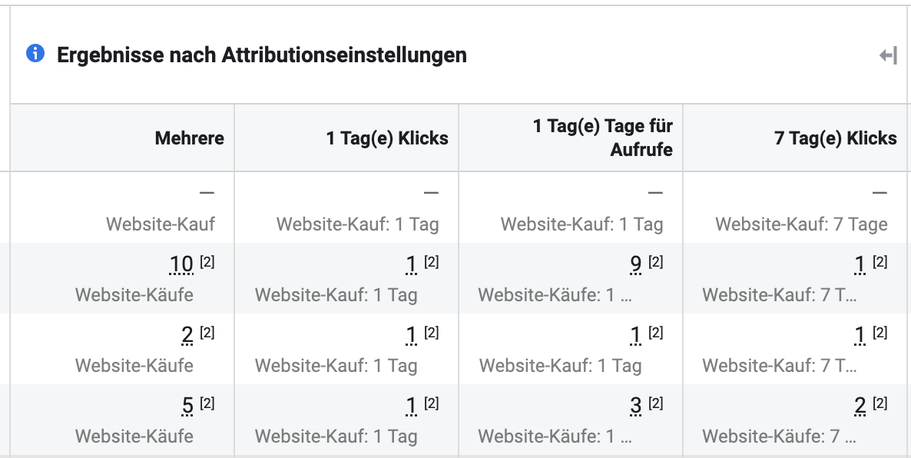The image size is (911, 458).
Task: Open footnote [2] next to the value 10
Action: point(207,261)
